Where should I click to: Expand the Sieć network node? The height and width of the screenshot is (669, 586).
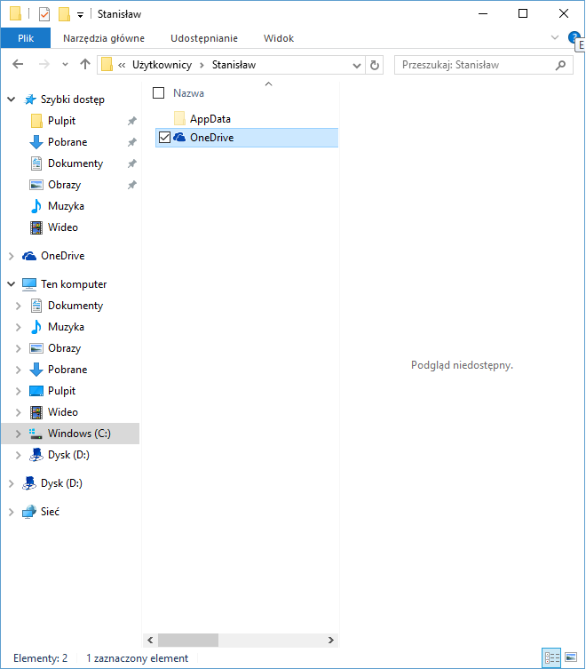[11, 512]
